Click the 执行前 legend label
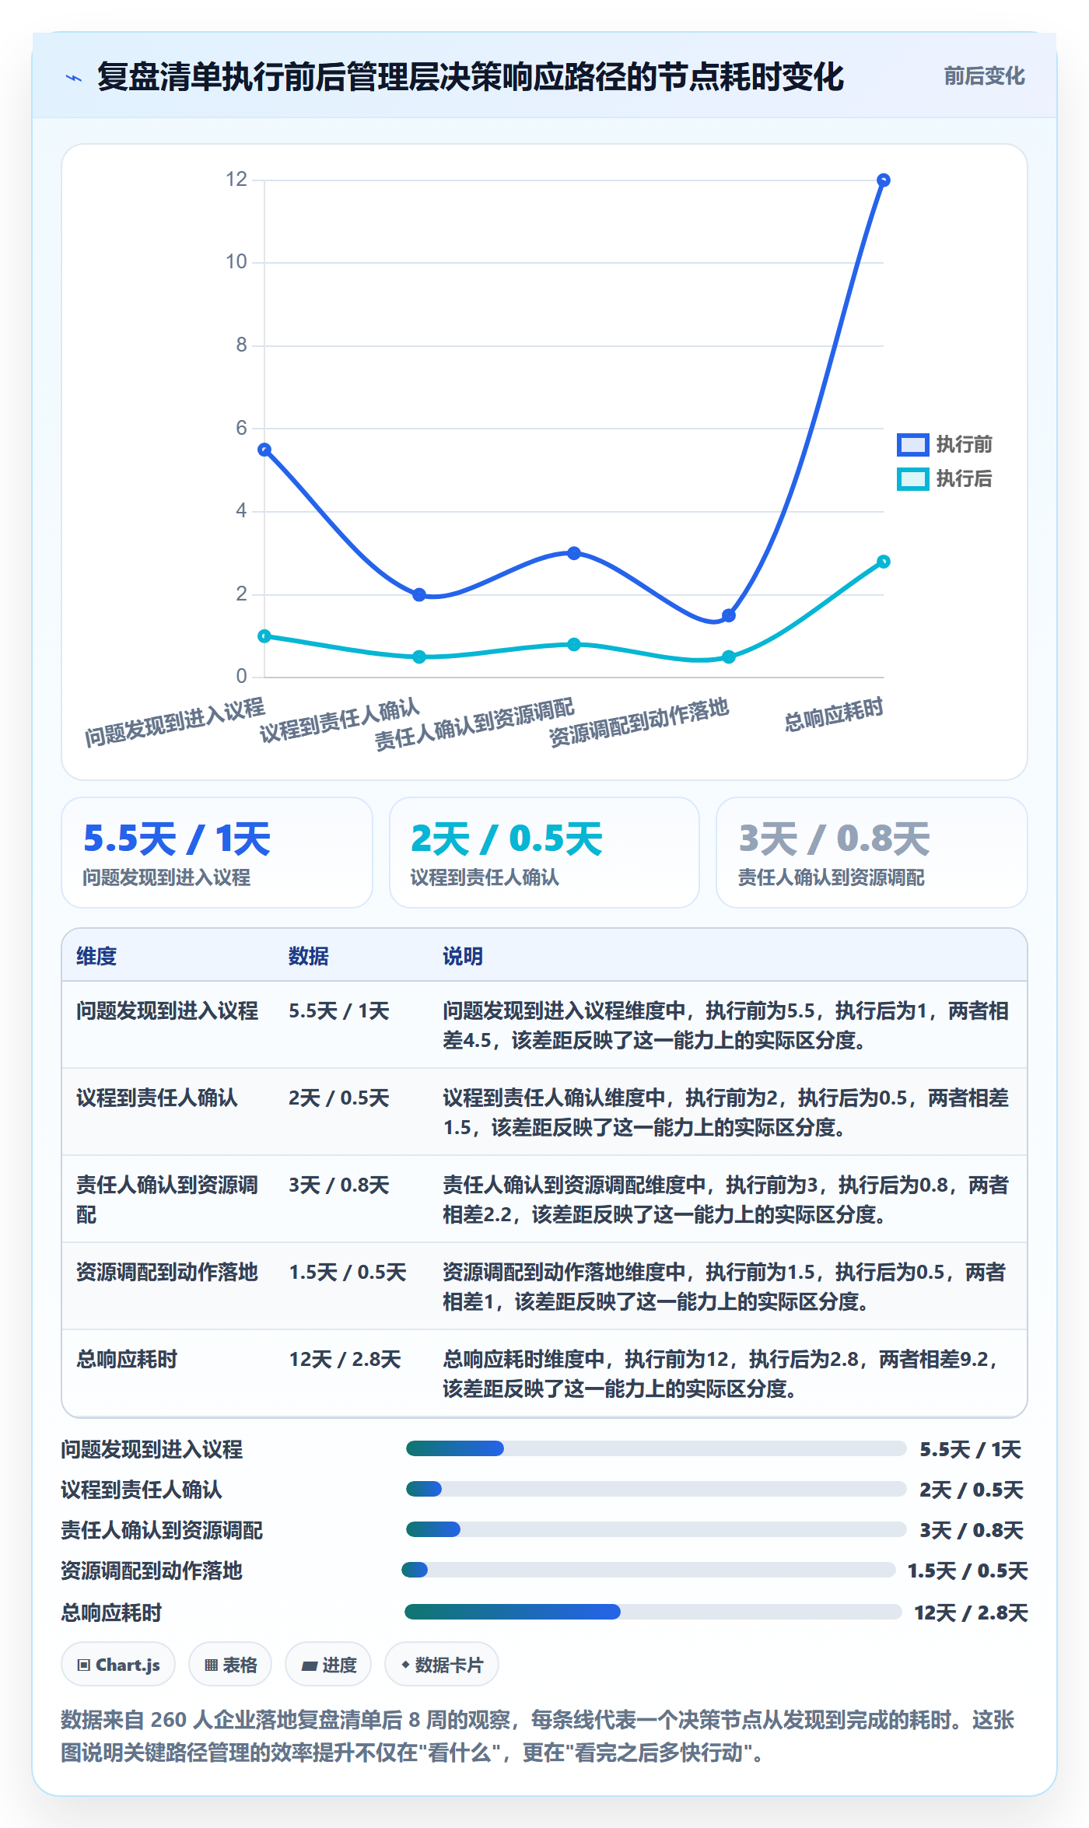The height and width of the screenshot is (1828, 1089). click(x=964, y=445)
